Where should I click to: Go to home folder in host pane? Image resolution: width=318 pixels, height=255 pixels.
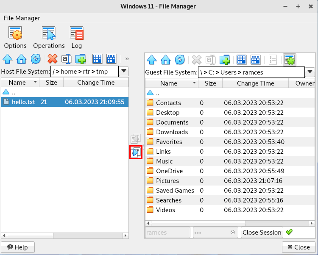(22, 59)
